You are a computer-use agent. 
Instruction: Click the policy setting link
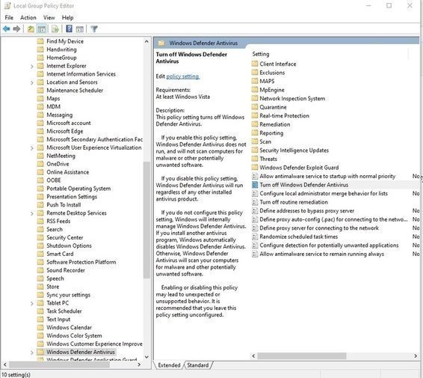pyautogui.click(x=182, y=76)
